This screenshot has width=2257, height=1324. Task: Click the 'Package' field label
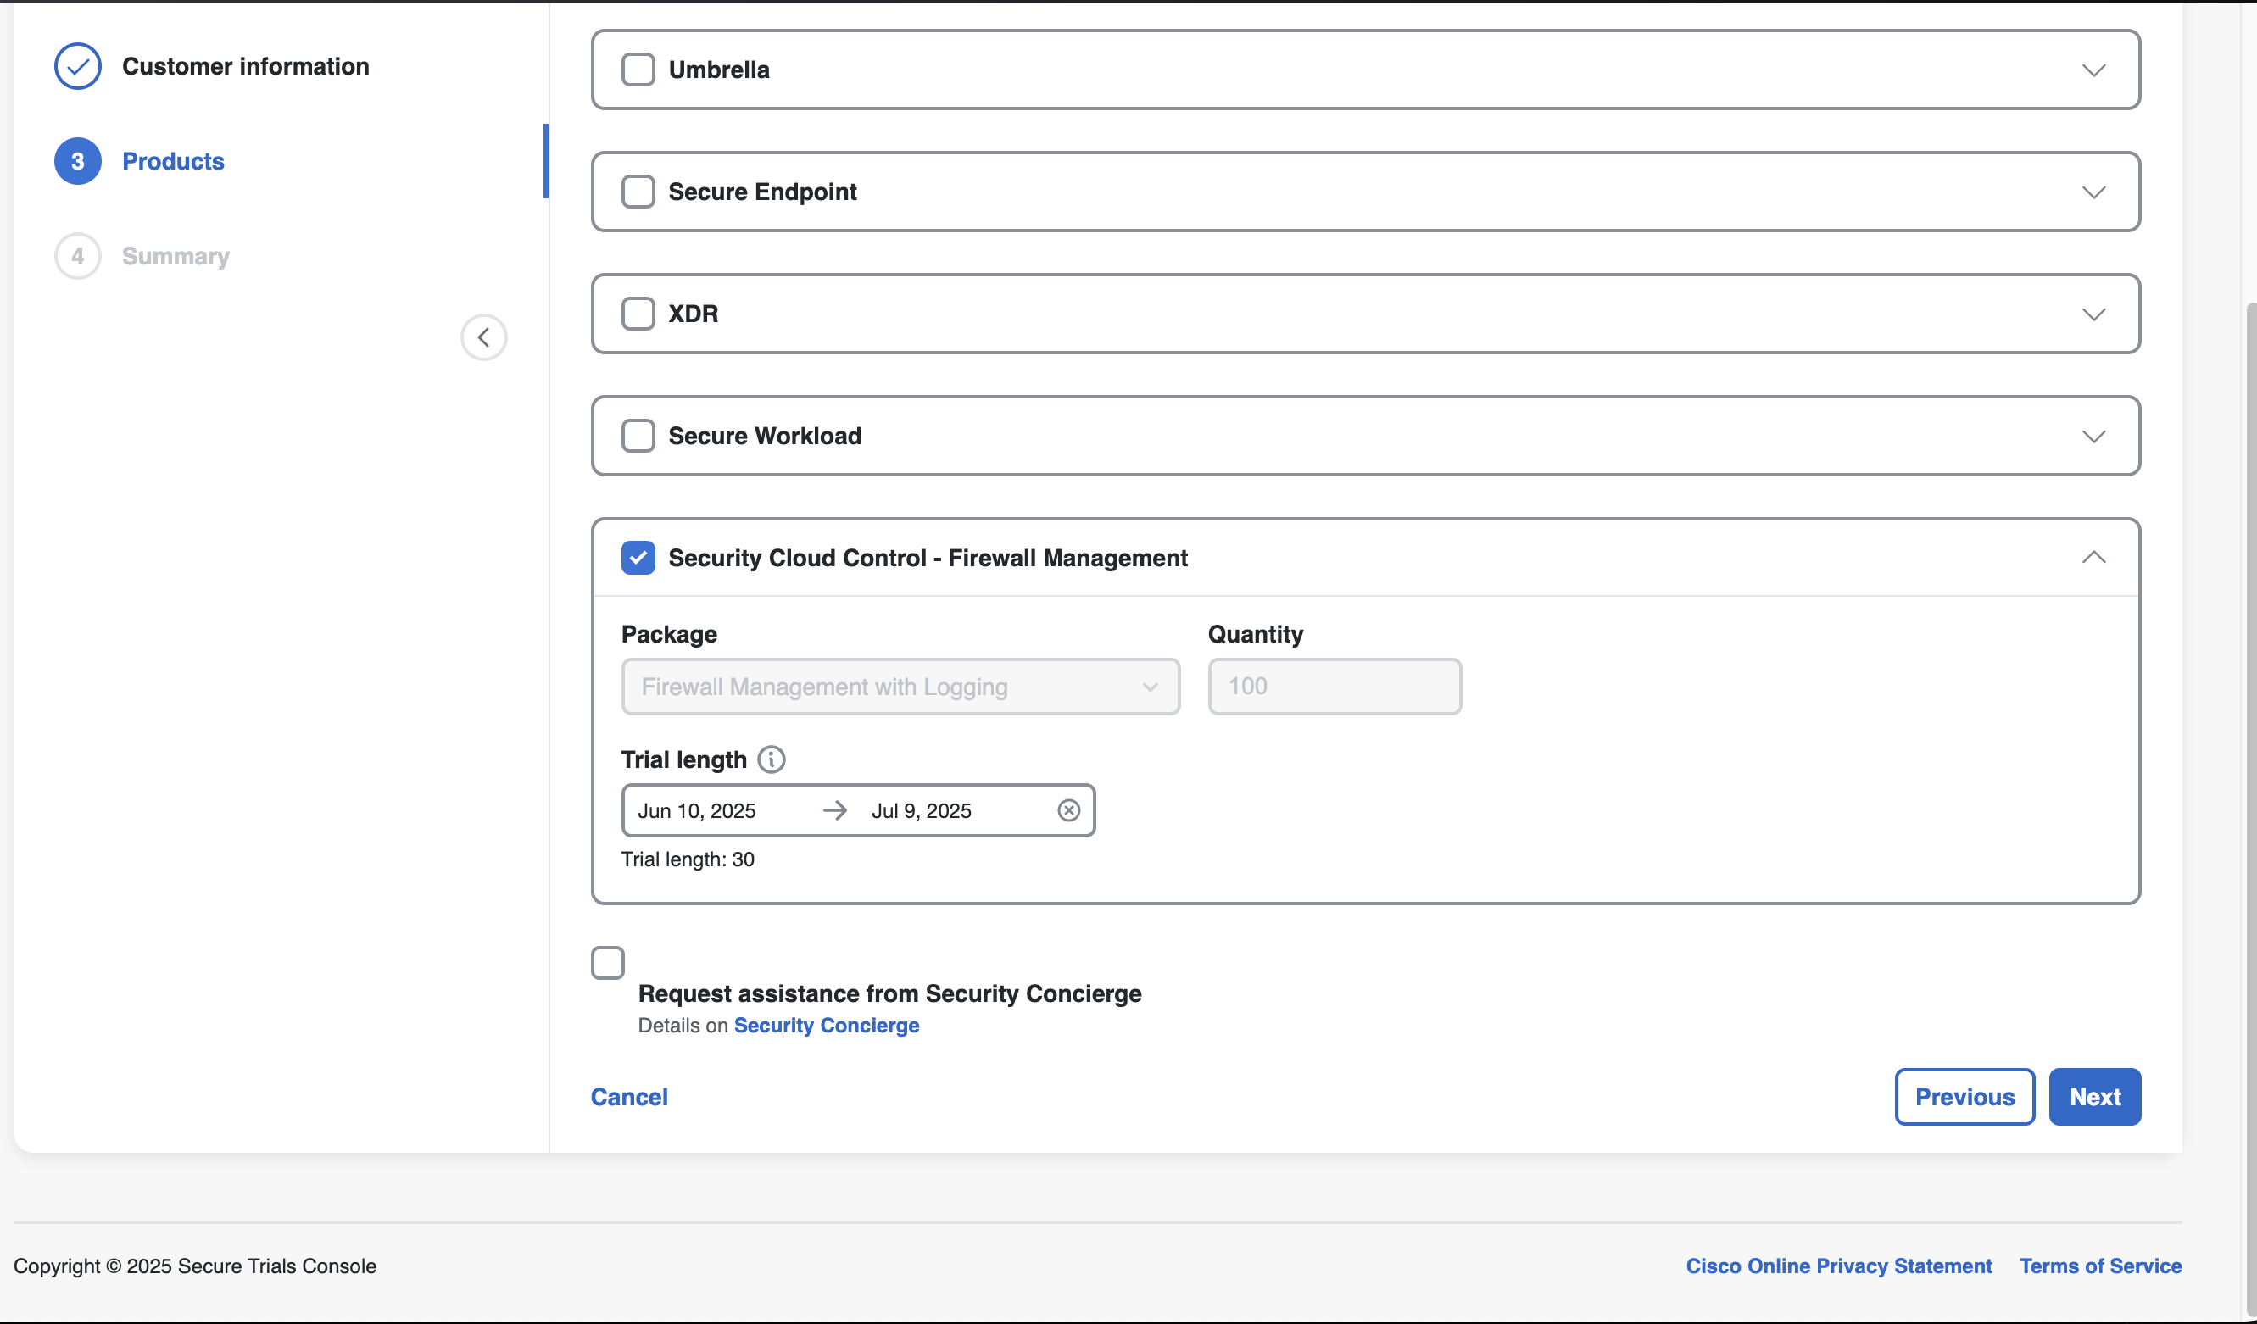[x=669, y=634]
